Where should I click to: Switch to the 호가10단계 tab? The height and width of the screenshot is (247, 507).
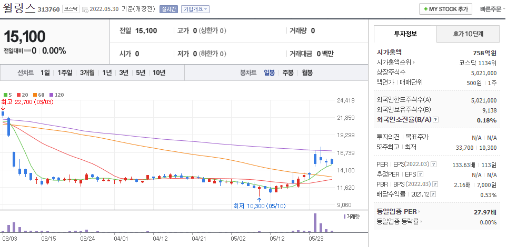point(468,34)
